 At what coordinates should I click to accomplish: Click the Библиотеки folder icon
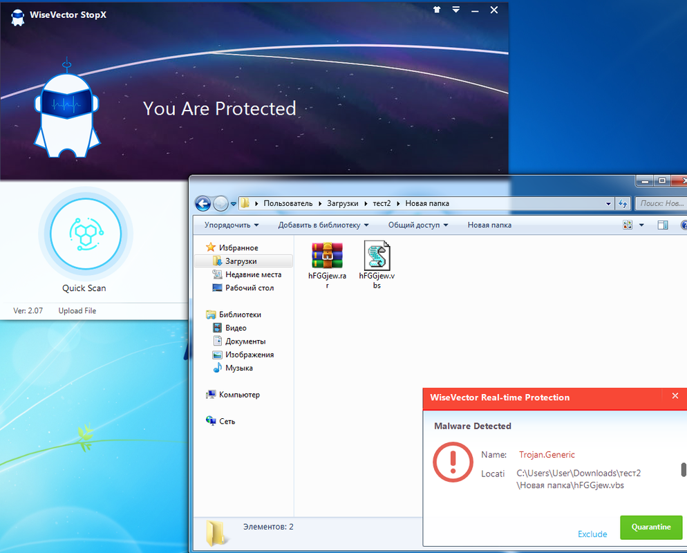(x=211, y=315)
